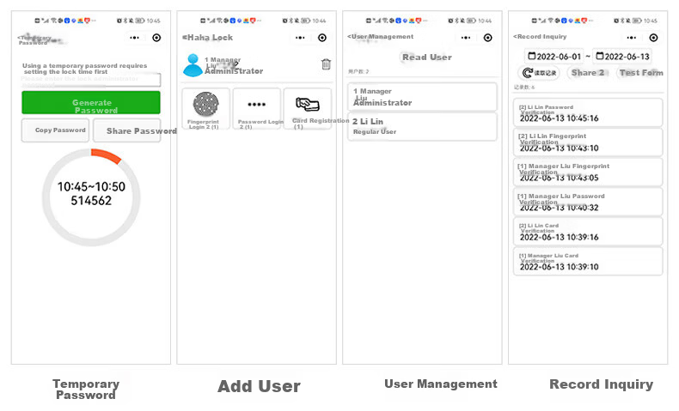Open 1 Manager Liu Administrator entry in User Management

click(422, 97)
